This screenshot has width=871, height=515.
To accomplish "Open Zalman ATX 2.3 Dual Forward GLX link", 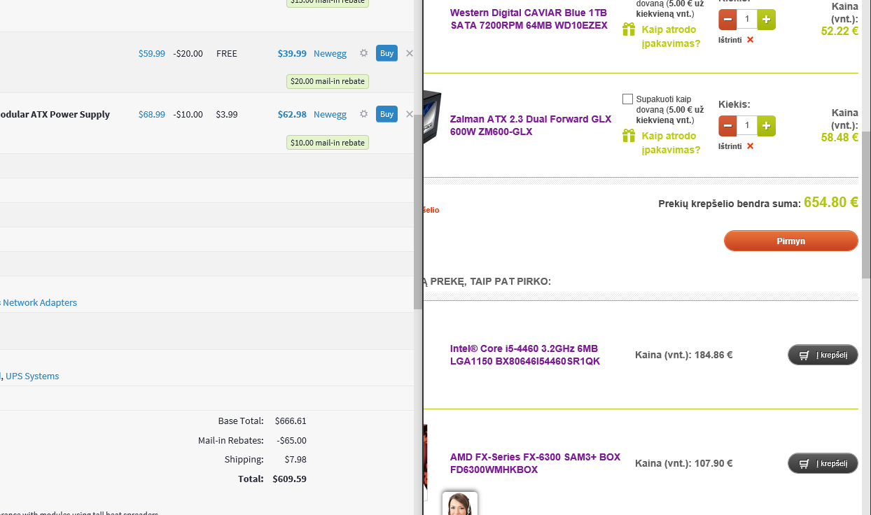I will pos(531,126).
